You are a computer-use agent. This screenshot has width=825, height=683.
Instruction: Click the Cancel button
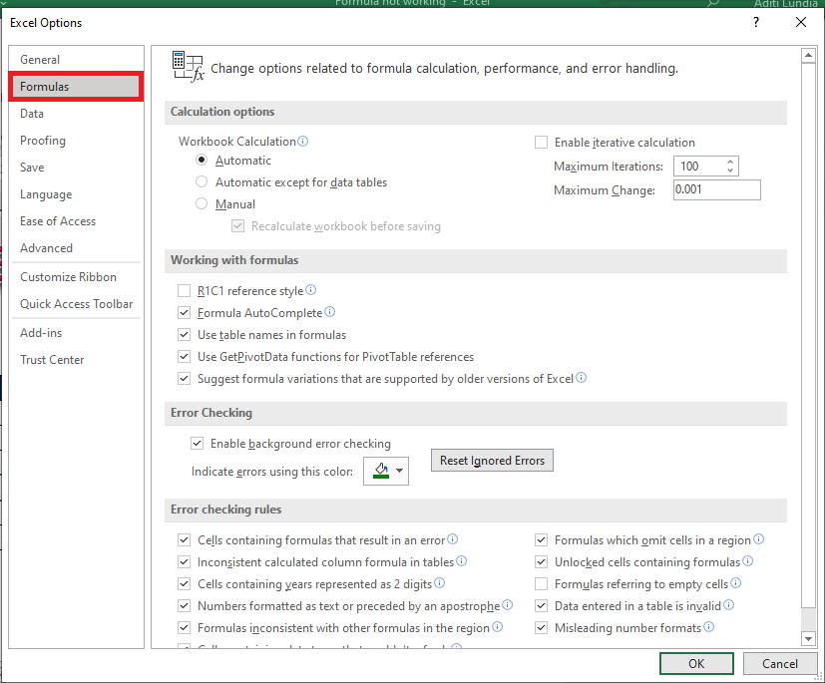click(780, 663)
